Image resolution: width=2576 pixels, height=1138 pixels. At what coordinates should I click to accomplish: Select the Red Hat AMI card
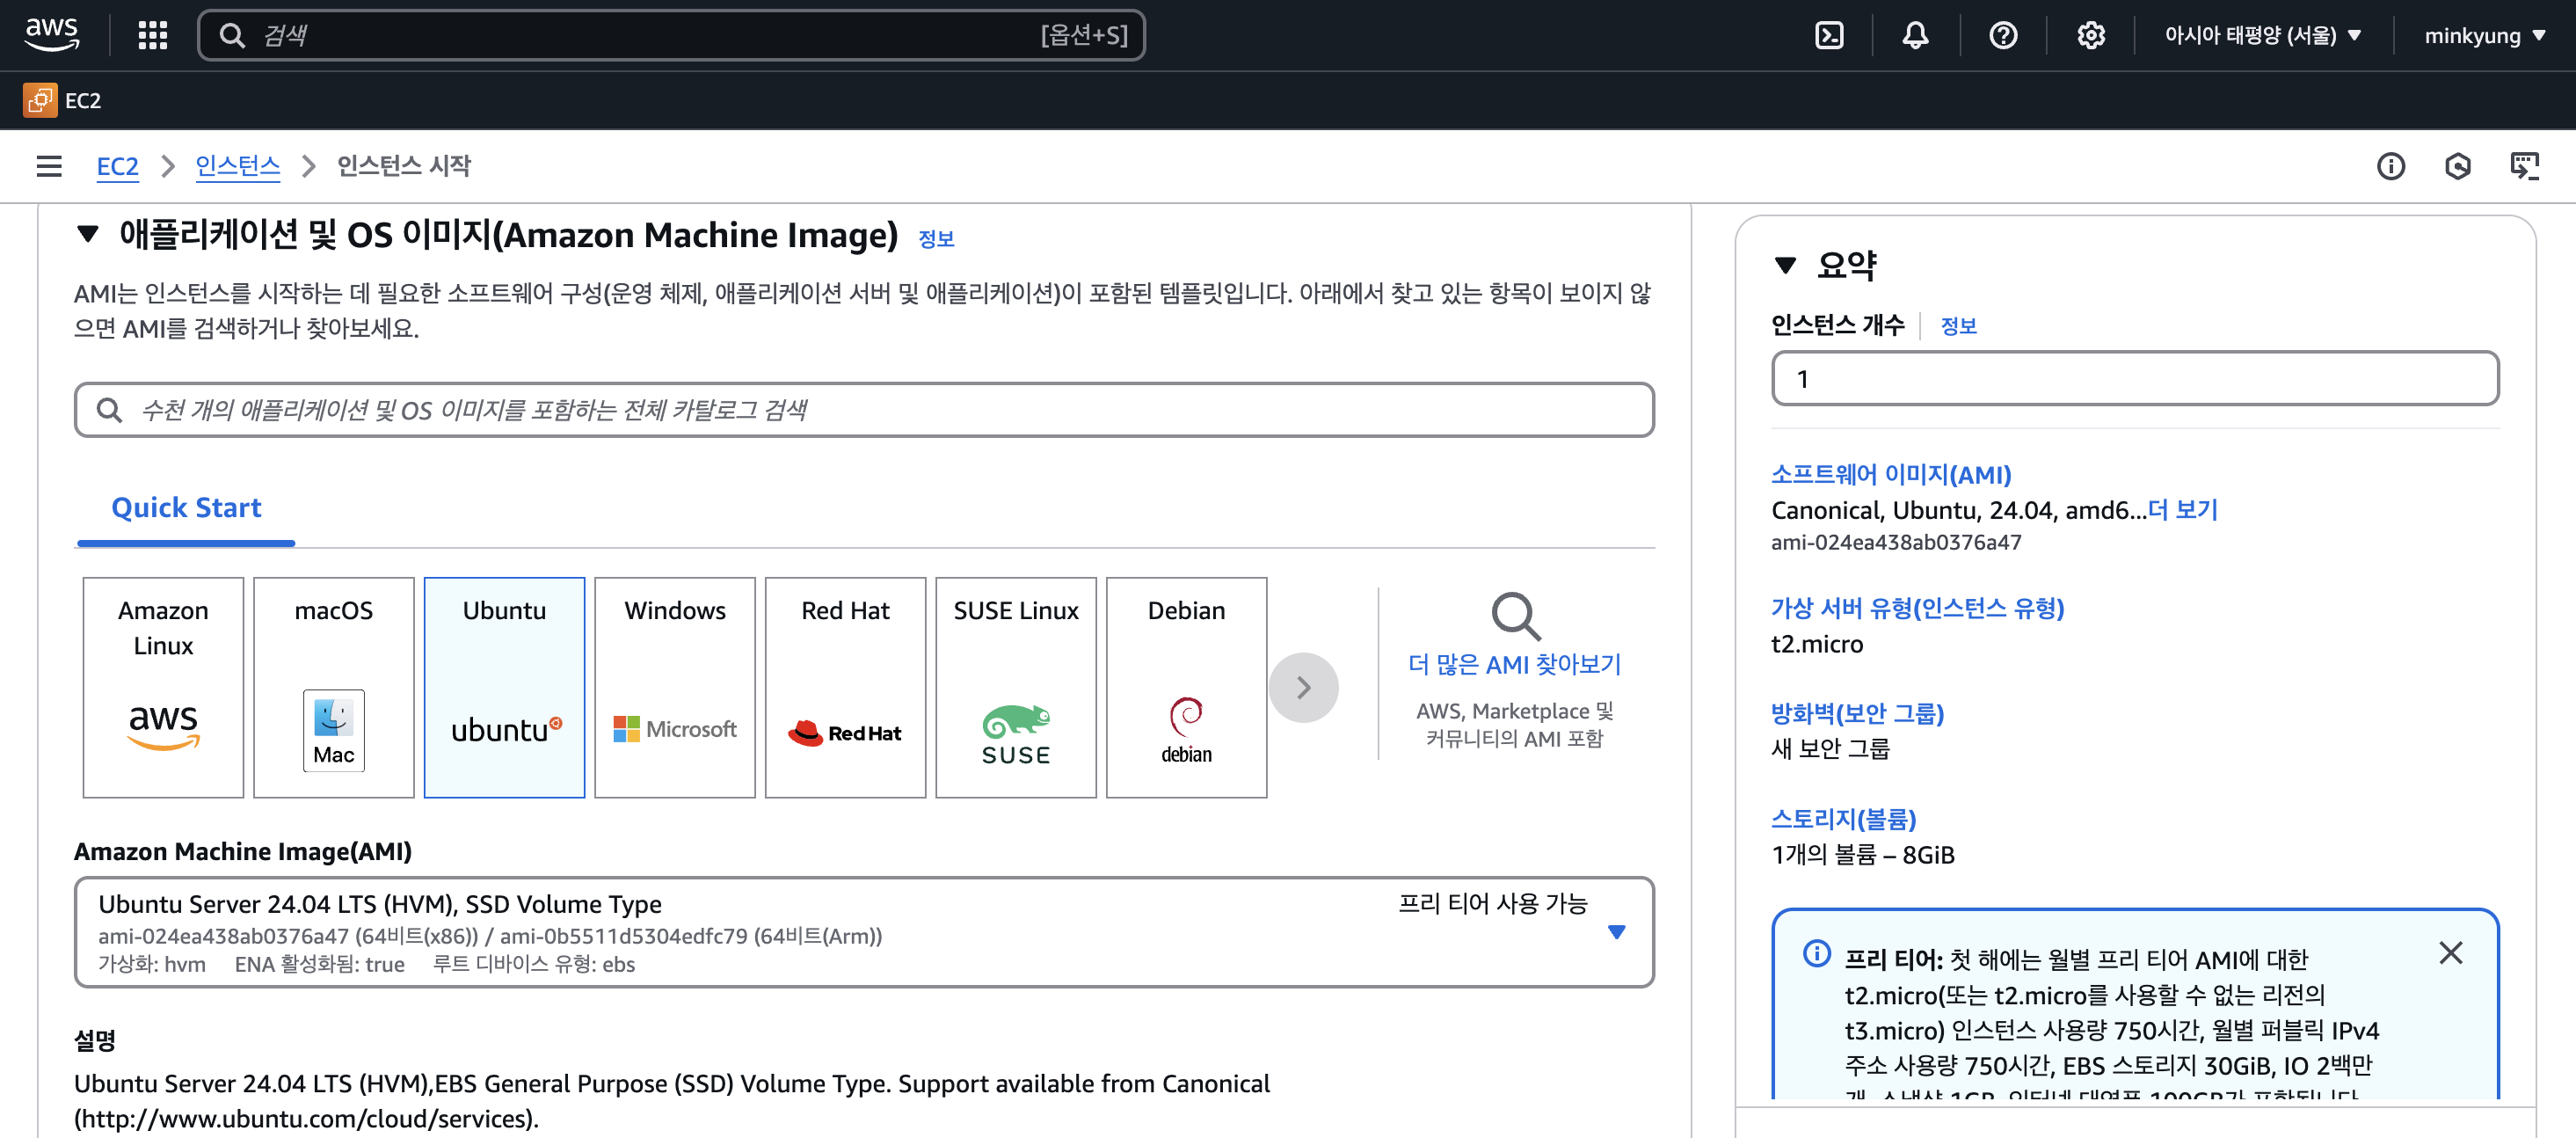pyautogui.click(x=846, y=687)
